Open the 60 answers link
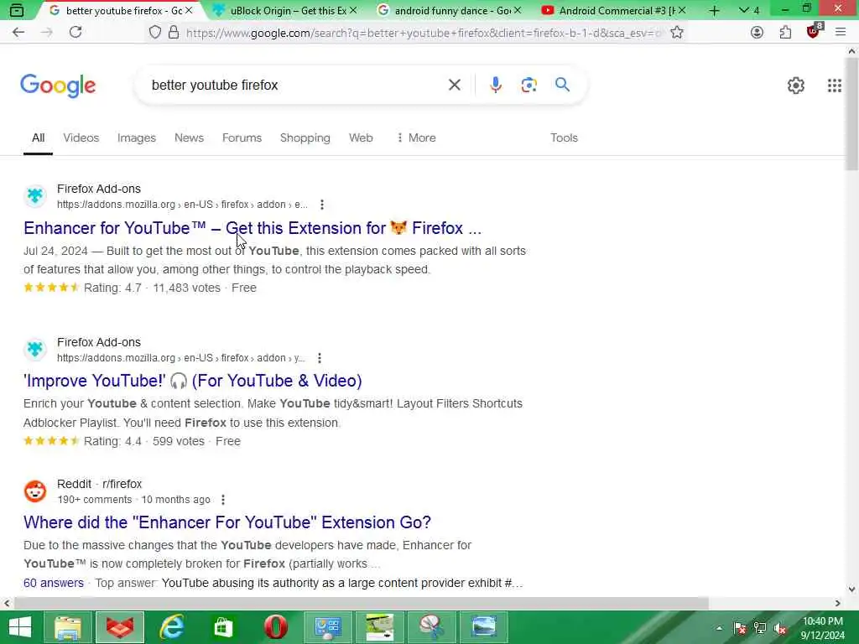 [x=54, y=584]
